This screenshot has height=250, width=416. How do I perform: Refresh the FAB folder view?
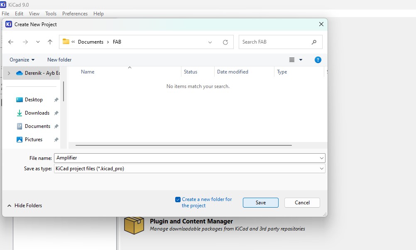tap(225, 42)
